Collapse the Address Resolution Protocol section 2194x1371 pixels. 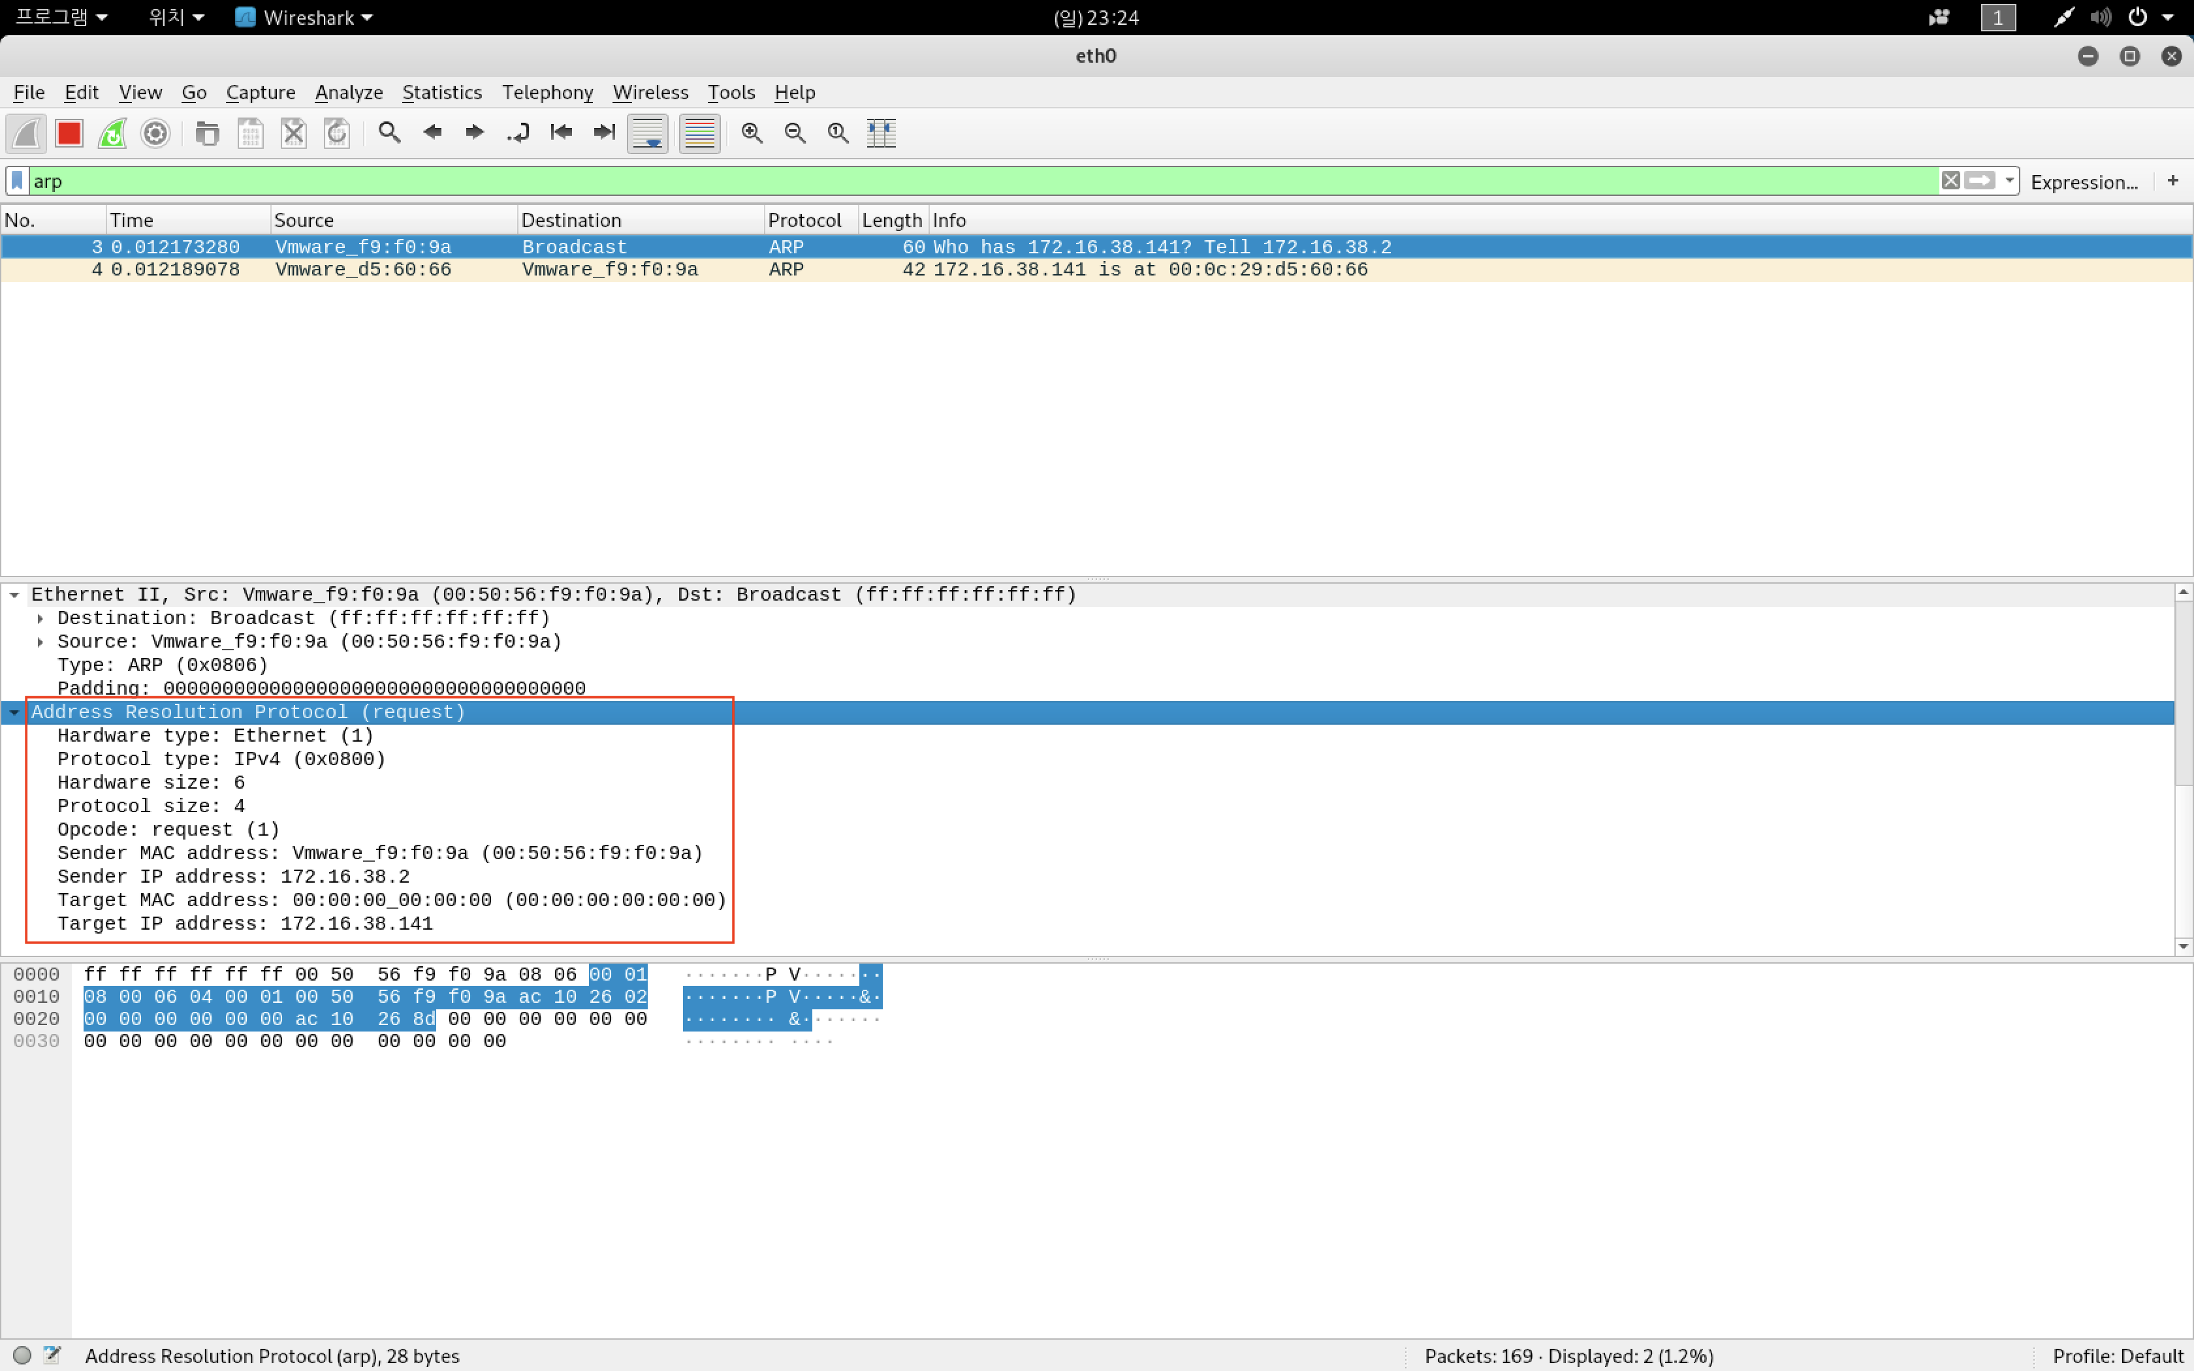[x=14, y=713]
